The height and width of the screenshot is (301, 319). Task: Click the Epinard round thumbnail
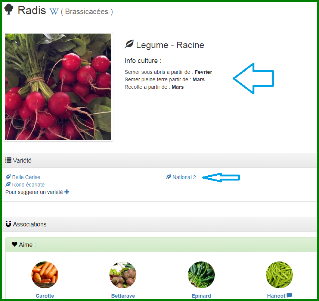201,275
